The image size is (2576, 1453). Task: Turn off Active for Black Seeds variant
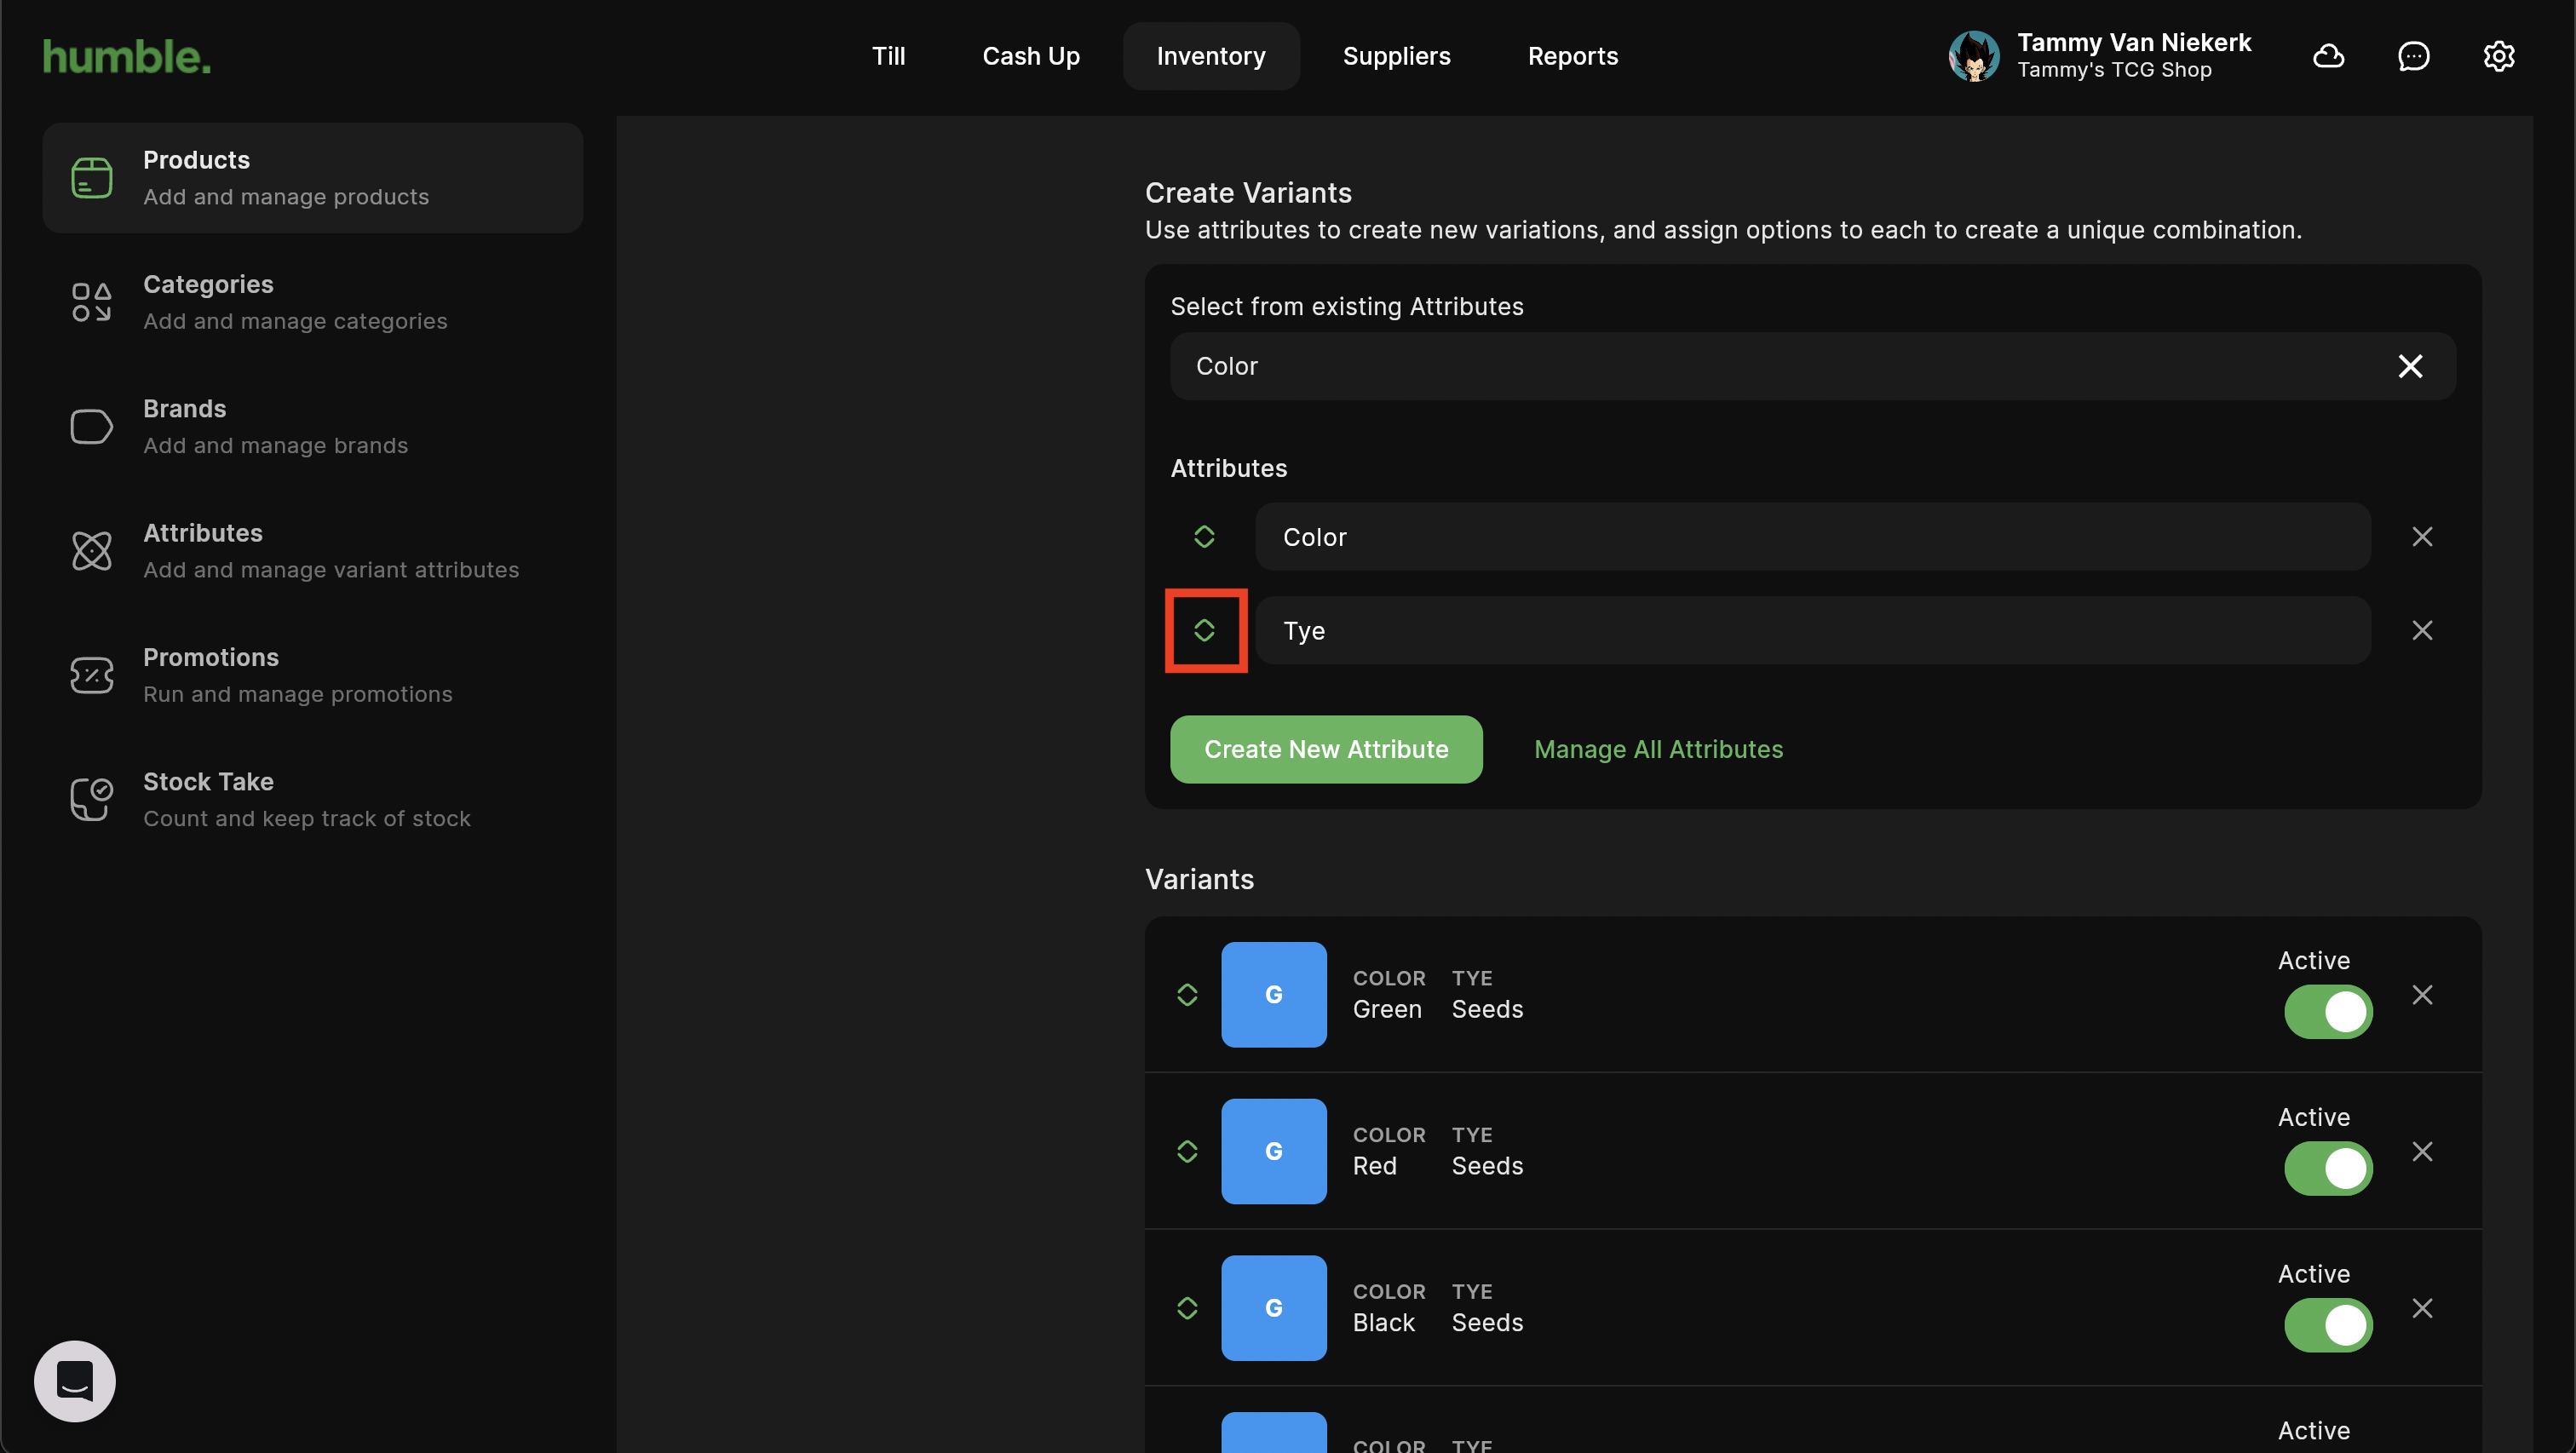pyautogui.click(x=2327, y=1324)
